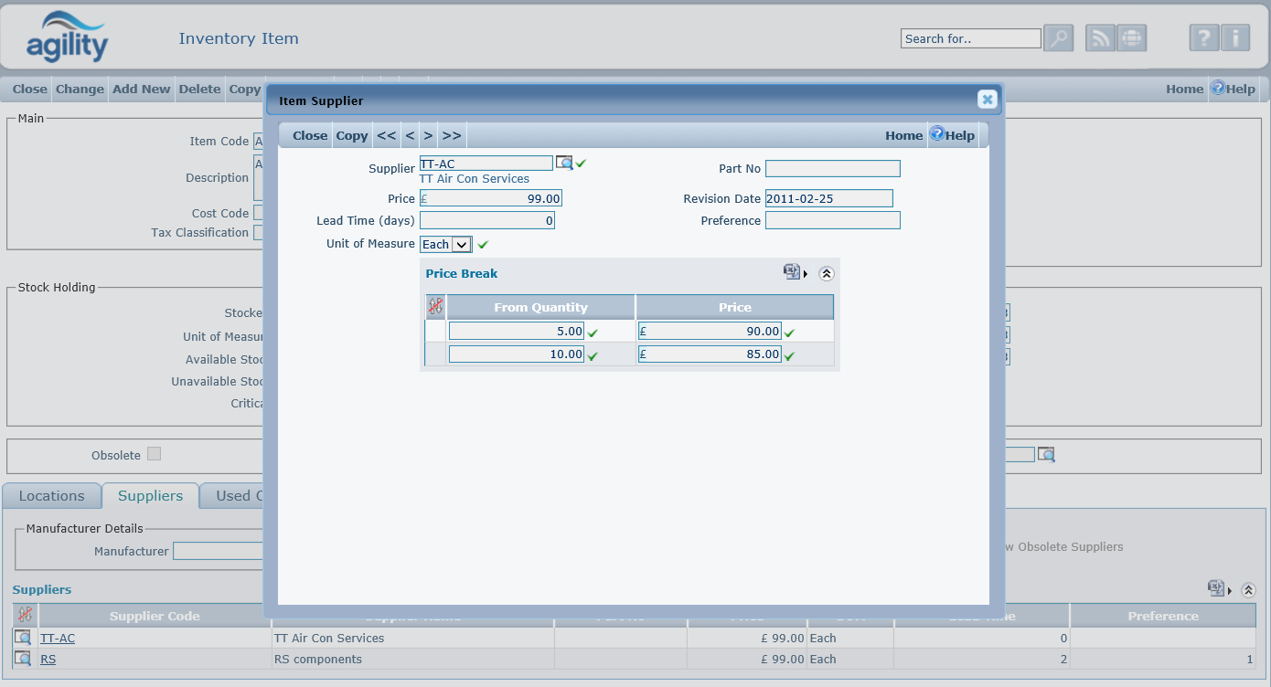The height and width of the screenshot is (687, 1271).
Task: Collapse the Suppliers grid section
Action: pos(1248,590)
